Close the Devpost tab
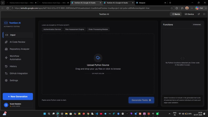Image resolution: width=208 pixels, height=117 pixels. pos(165,3)
